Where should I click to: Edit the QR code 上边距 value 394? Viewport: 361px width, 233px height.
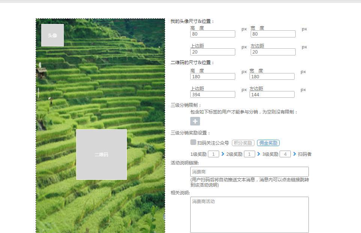pyautogui.click(x=213, y=94)
